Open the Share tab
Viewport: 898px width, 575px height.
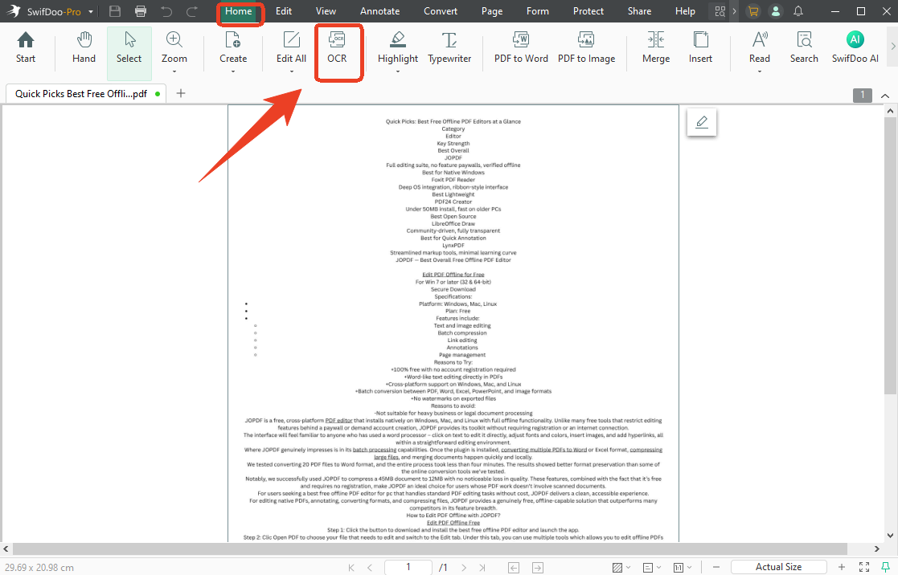(639, 11)
